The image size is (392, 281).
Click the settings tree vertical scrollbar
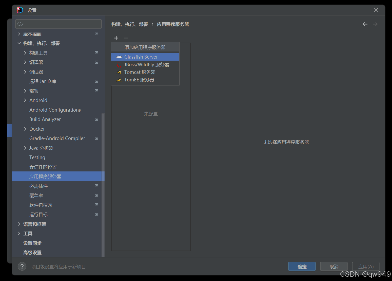pos(103,185)
